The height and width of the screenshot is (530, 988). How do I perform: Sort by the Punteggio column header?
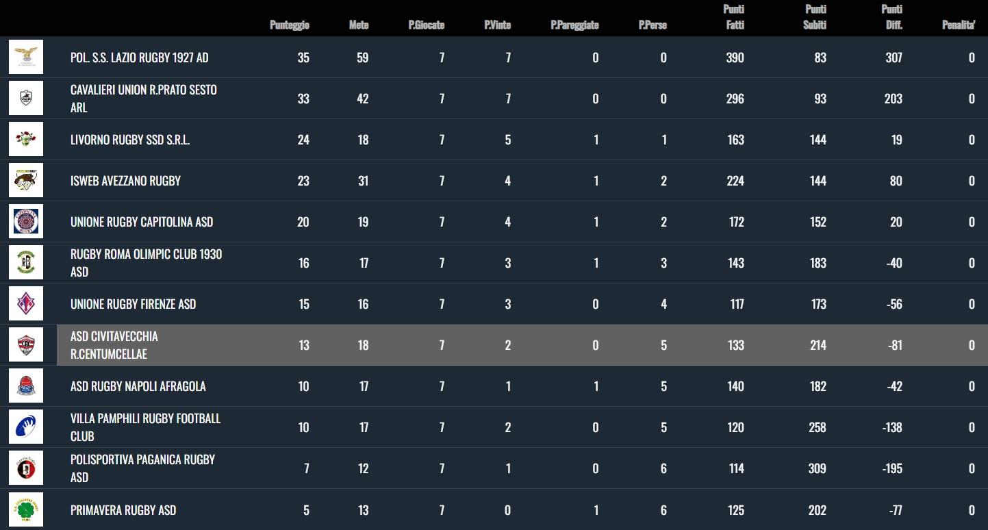290,25
